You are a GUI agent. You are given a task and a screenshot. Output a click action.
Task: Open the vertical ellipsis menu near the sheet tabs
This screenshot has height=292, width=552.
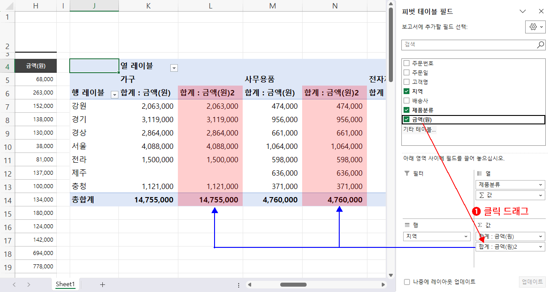[238, 285]
